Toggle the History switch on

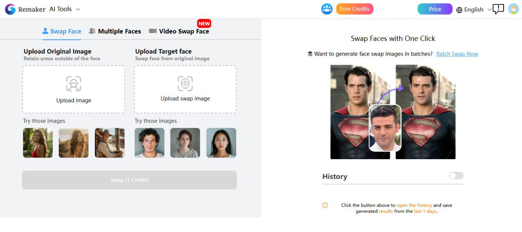tap(456, 176)
